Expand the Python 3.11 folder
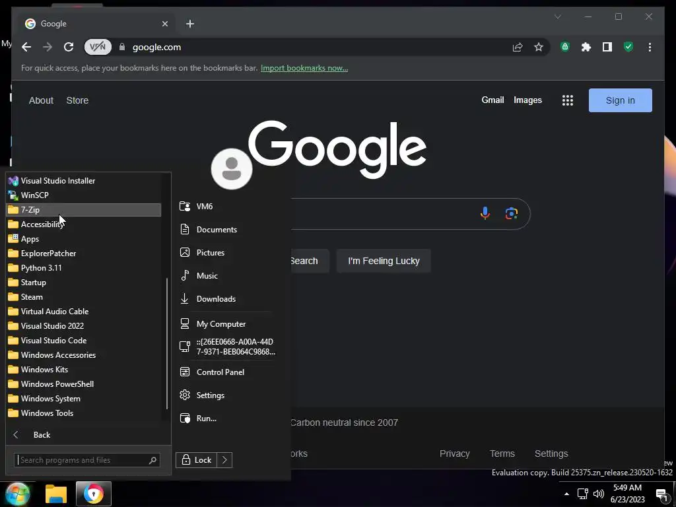This screenshot has width=676, height=507. (x=84, y=268)
